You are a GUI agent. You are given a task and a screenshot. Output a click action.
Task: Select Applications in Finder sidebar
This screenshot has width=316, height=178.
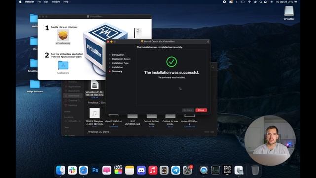click(x=73, y=87)
